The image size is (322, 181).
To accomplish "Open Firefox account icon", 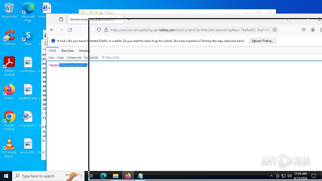I will (x=313, y=30).
